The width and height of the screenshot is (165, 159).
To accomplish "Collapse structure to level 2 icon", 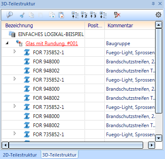I will tap(84, 15).
